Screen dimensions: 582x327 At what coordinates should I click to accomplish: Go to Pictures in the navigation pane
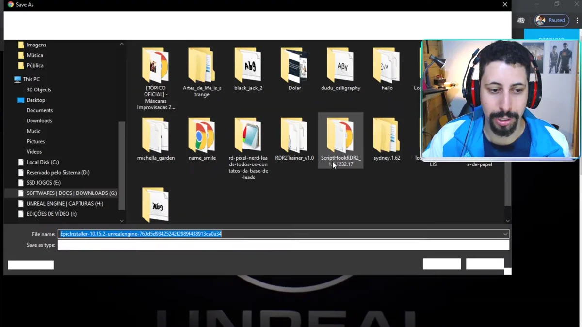point(35,141)
